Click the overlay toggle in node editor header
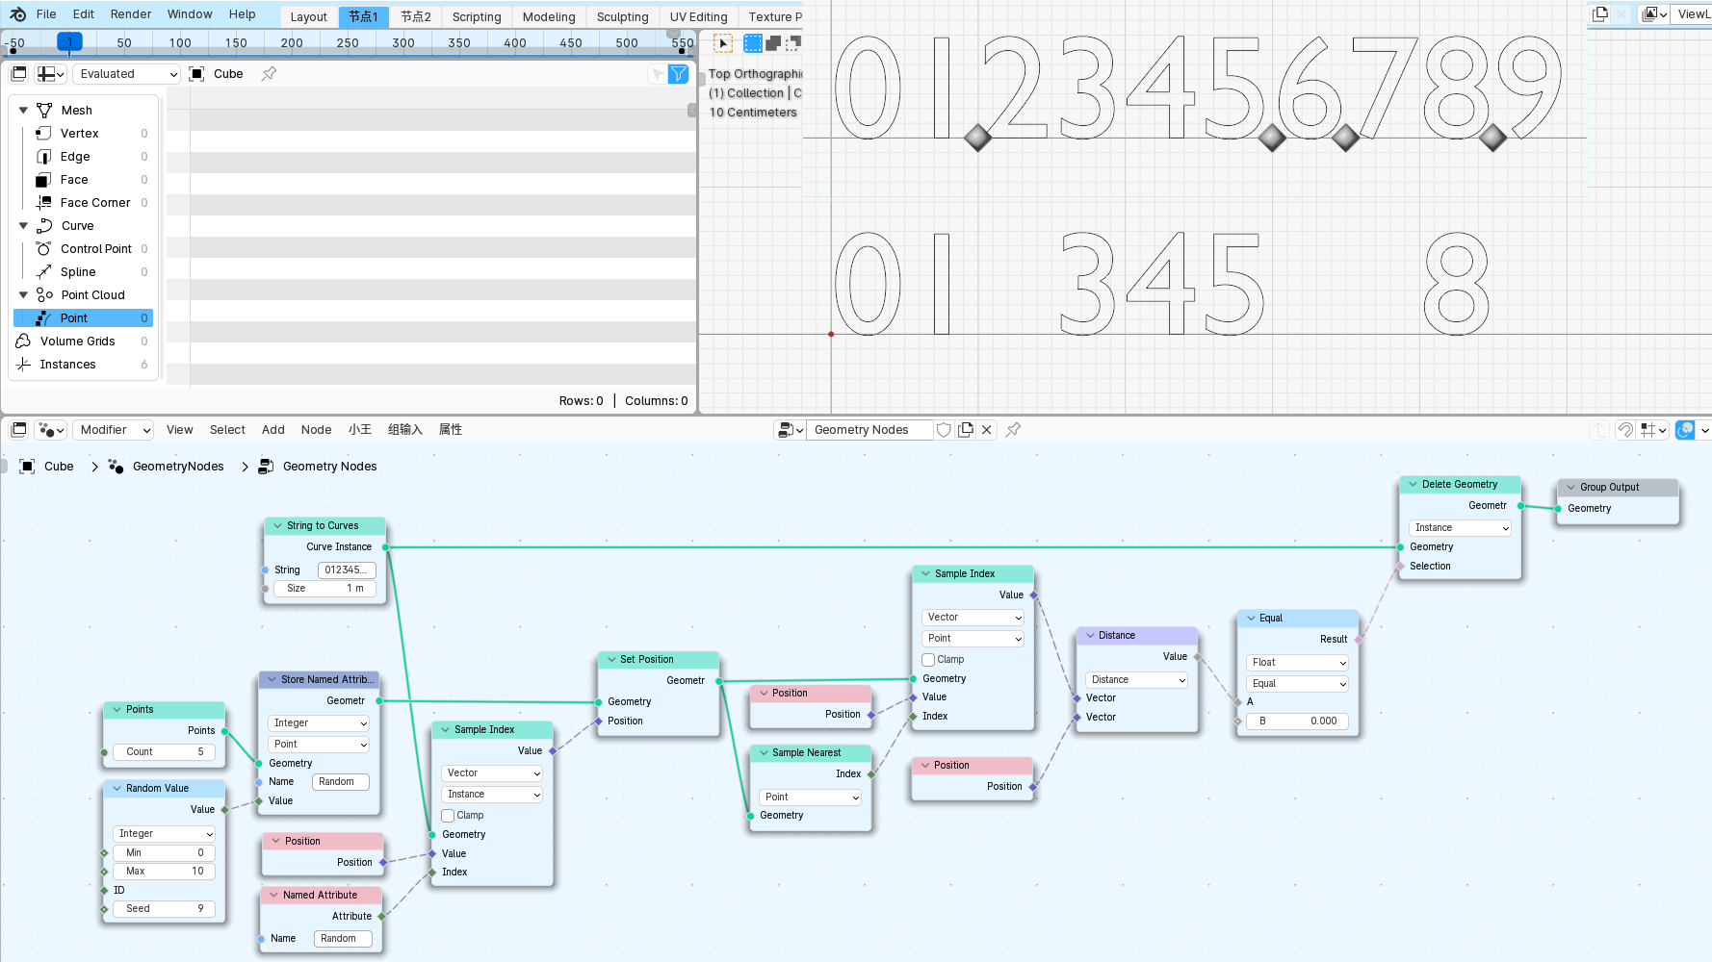The height and width of the screenshot is (962, 1712). tap(1685, 430)
